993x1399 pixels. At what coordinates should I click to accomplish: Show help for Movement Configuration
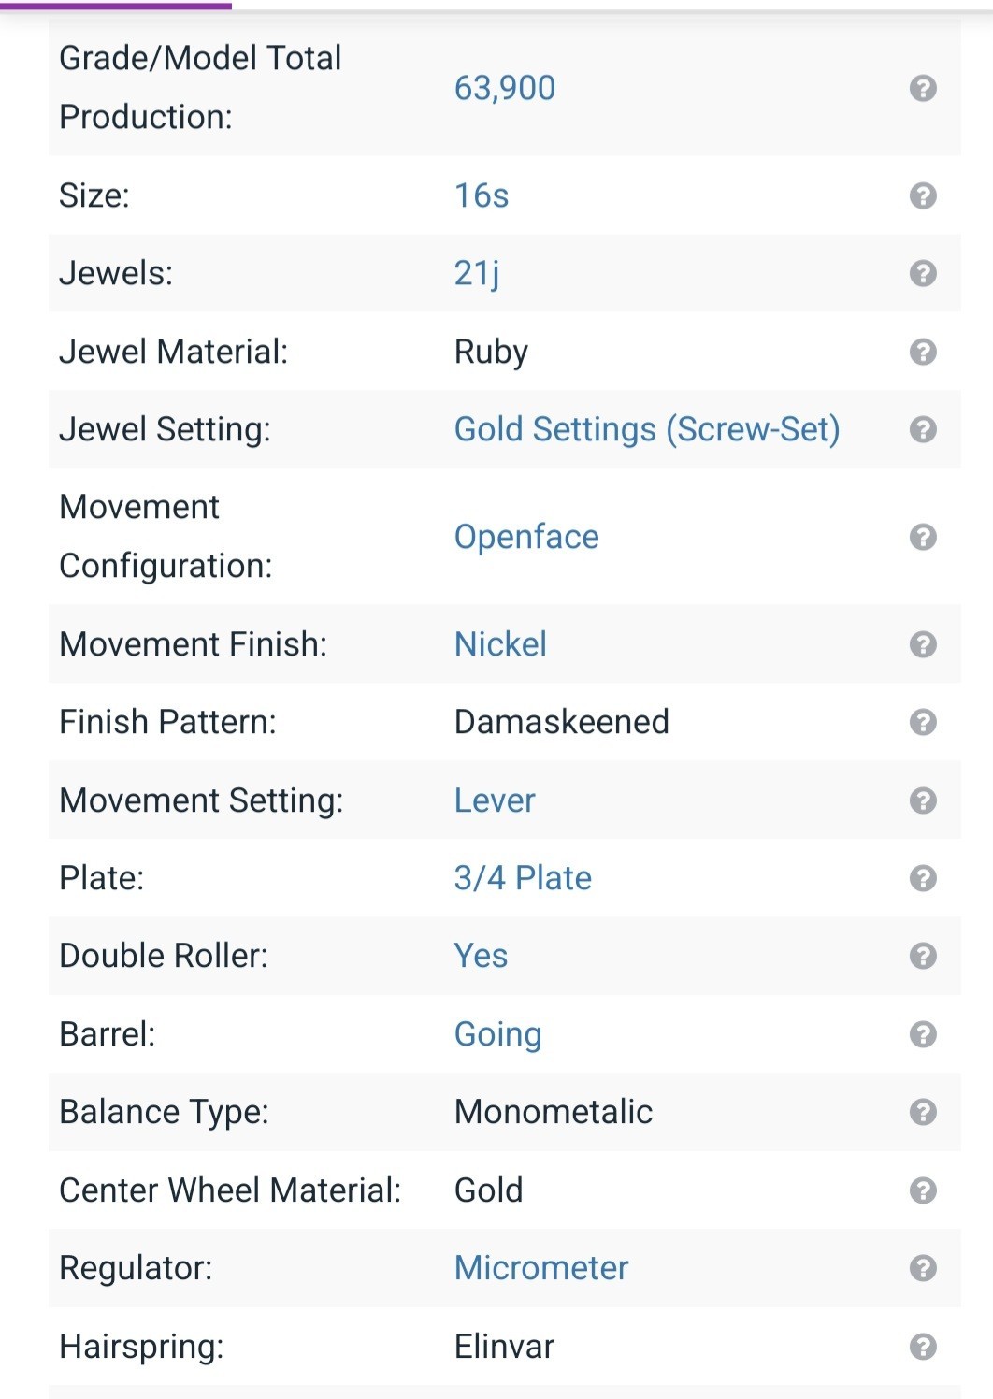coord(923,537)
